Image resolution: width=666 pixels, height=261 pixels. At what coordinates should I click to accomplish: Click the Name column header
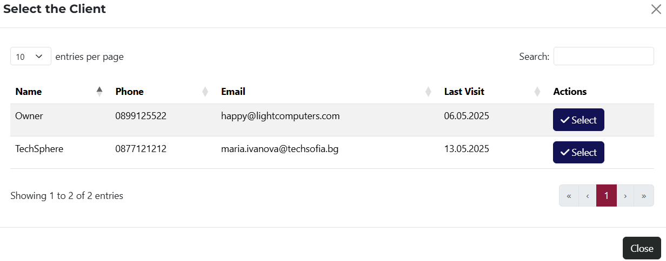pyautogui.click(x=29, y=92)
